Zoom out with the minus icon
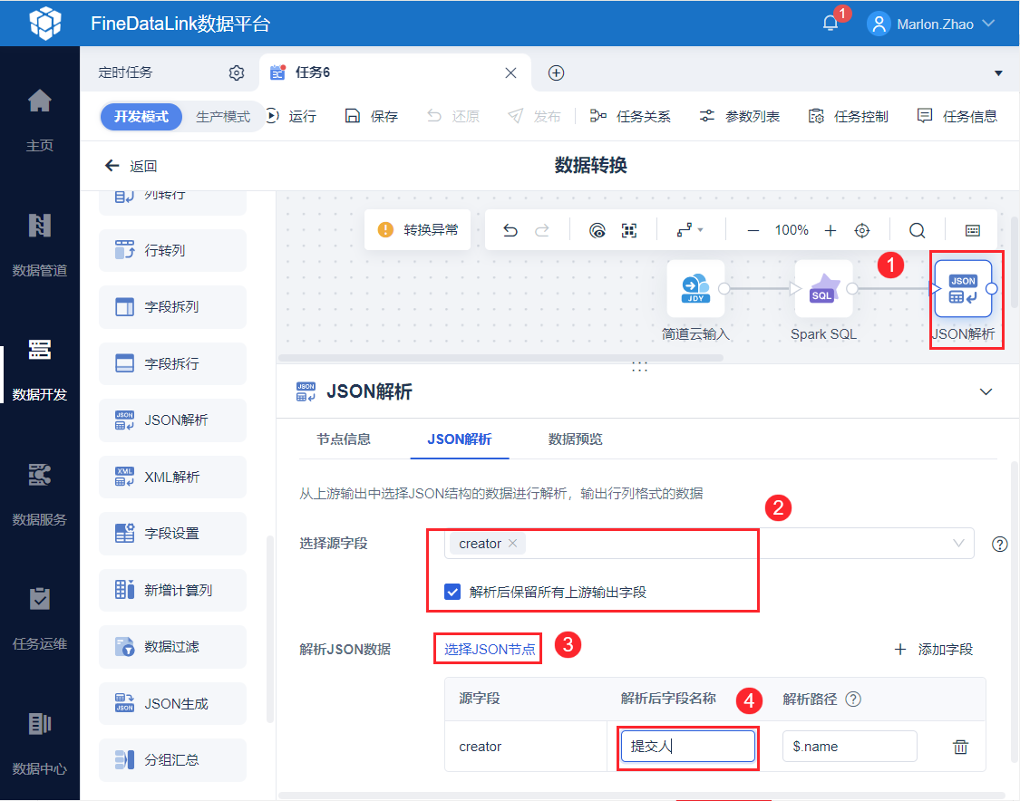Screen dimensions: 1020x801 tap(753, 230)
